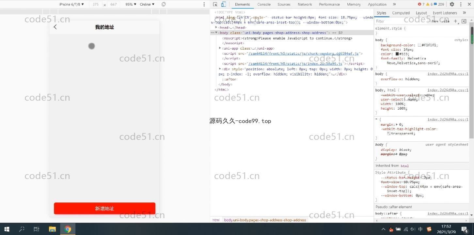The width and height of the screenshot is (474, 235).
Task: Select html in the breadcrumb bar
Action: pyautogui.click(x=216, y=220)
